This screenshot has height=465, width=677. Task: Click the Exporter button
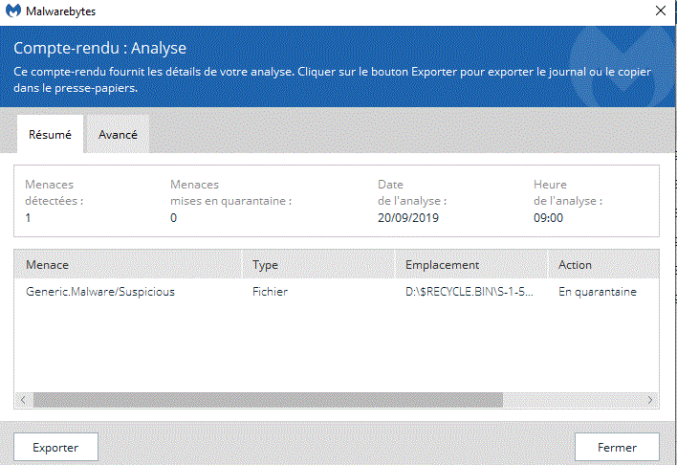pyautogui.click(x=55, y=447)
